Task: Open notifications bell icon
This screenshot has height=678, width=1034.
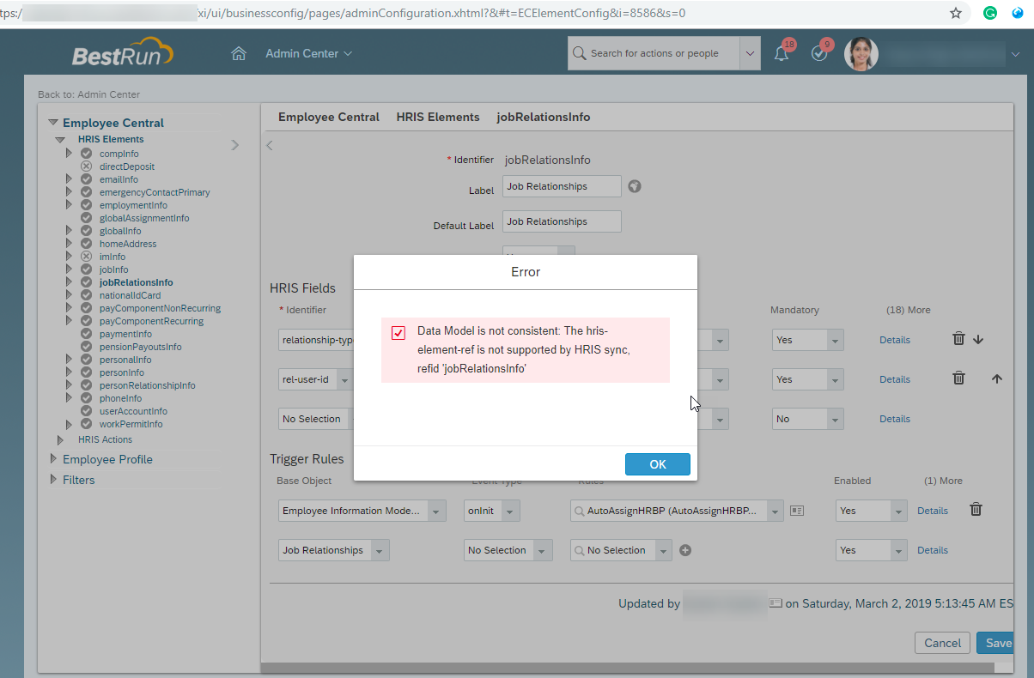Action: 782,53
